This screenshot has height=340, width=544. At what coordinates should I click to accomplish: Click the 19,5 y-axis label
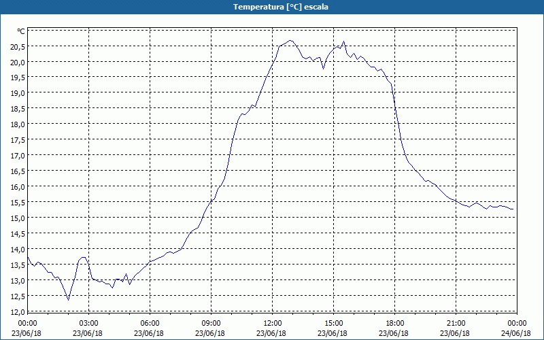18,78
